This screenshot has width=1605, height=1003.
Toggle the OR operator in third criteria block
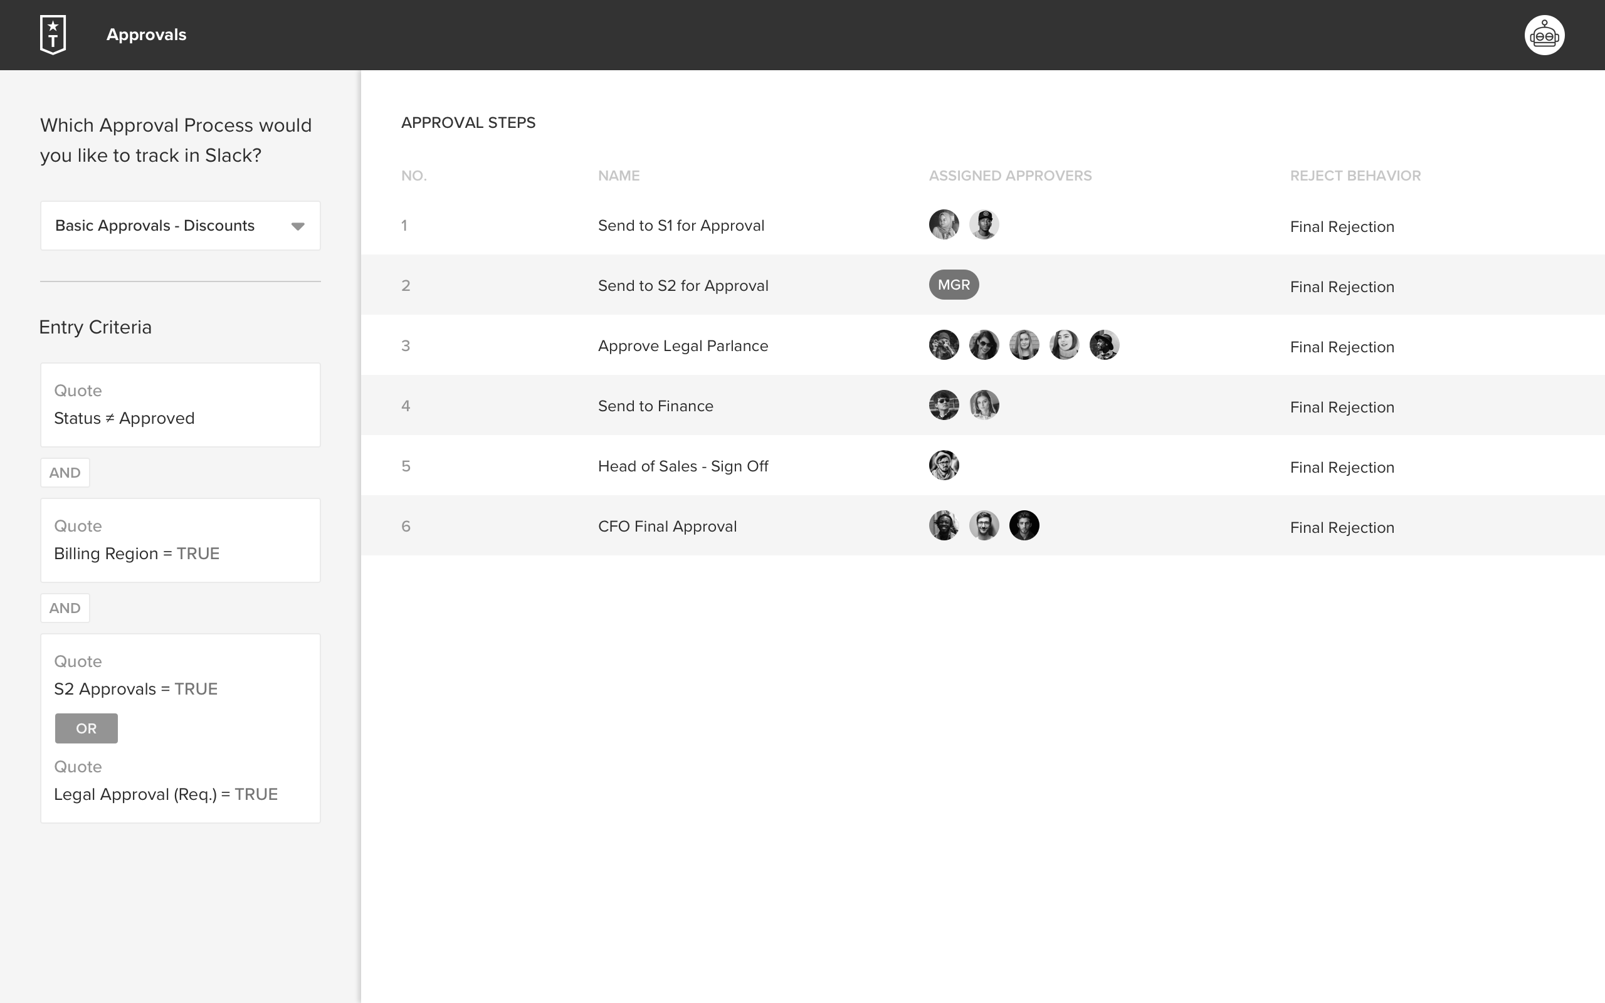(85, 728)
